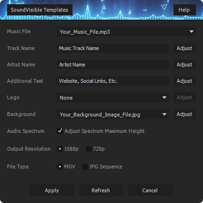This screenshot has width=203, height=203.
Task: Focus the Artist Name text field
Action: [113, 65]
